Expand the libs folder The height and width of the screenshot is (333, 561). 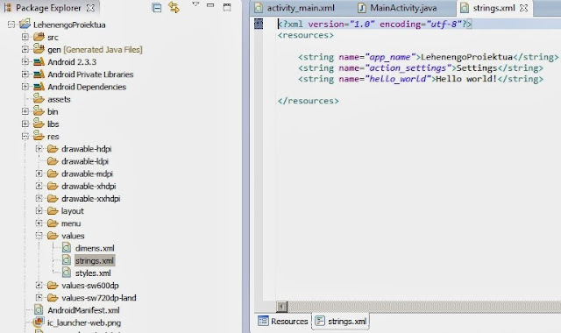pos(25,124)
